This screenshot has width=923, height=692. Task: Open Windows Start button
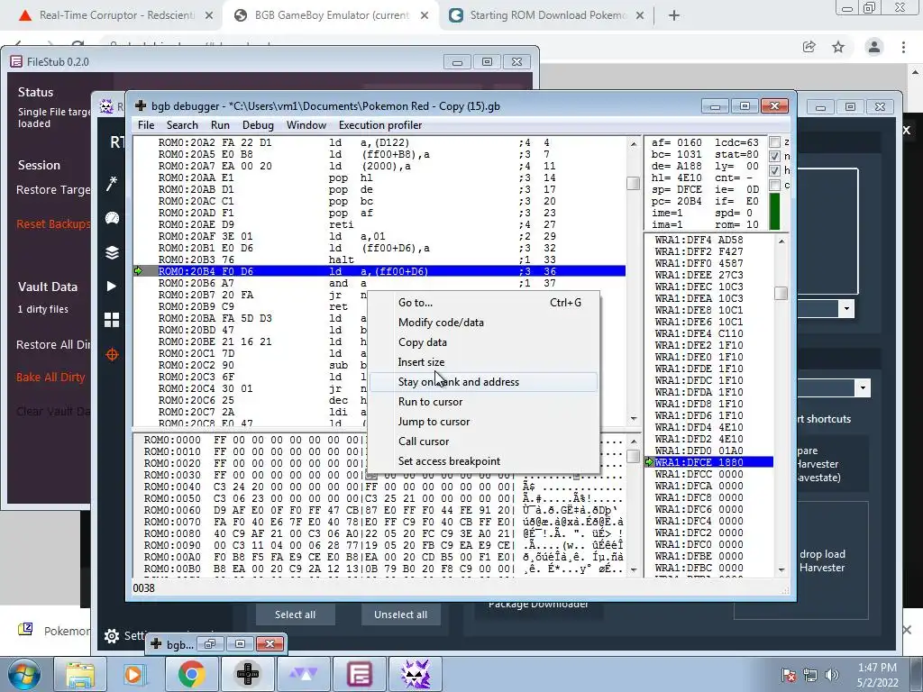(24, 674)
